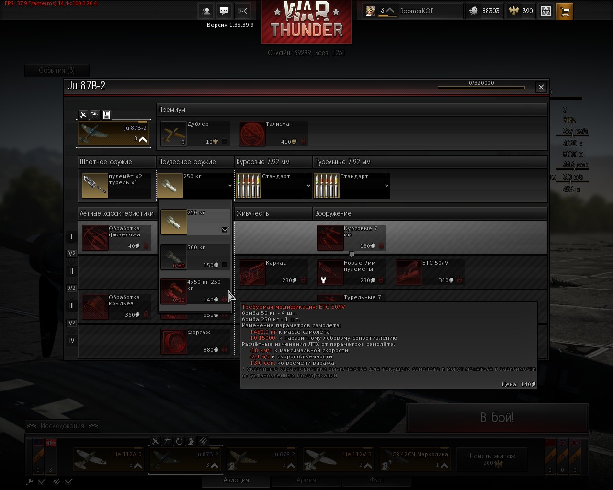Image resolution: width=613 pixels, height=490 pixels.
Task: Switch to the Армия tab
Action: click(x=306, y=480)
